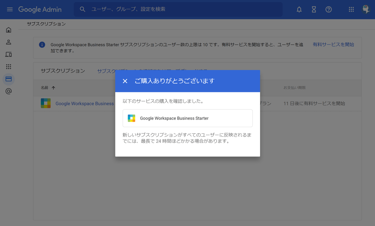Screen dimensions: 375x226
Task: Click 以下のサービスの購入を確認しました text
Action: click(163, 101)
